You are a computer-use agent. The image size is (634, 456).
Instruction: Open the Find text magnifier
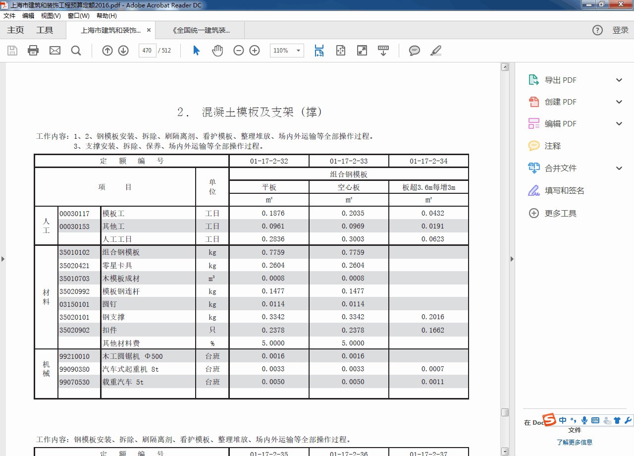pyautogui.click(x=76, y=51)
